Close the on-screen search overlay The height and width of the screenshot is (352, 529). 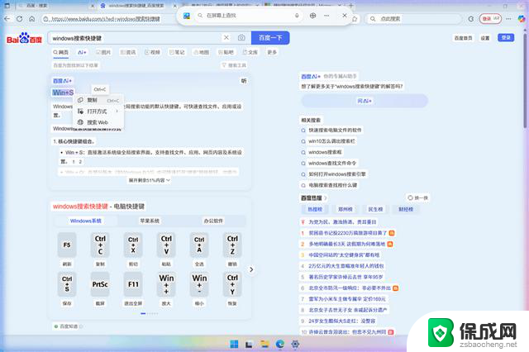pos(344,16)
